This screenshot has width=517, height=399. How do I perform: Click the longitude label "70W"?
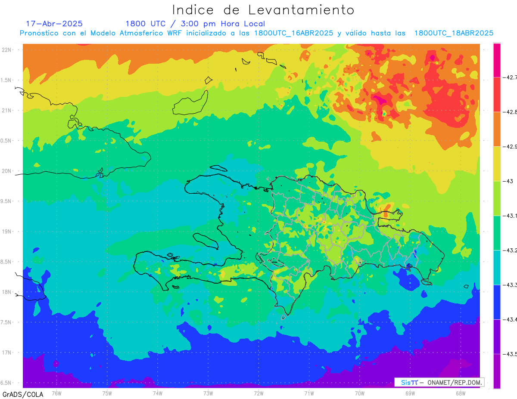click(359, 393)
